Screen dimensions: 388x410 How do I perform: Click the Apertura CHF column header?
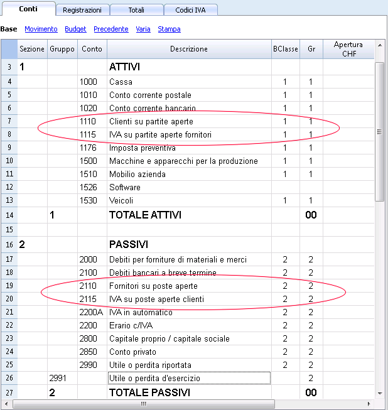[348, 49]
